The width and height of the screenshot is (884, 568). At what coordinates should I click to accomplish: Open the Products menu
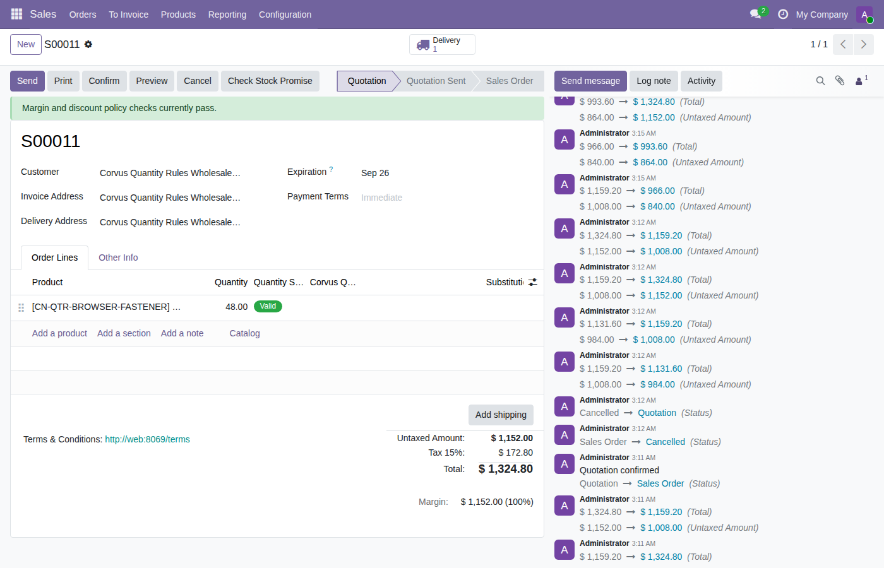pyautogui.click(x=178, y=15)
